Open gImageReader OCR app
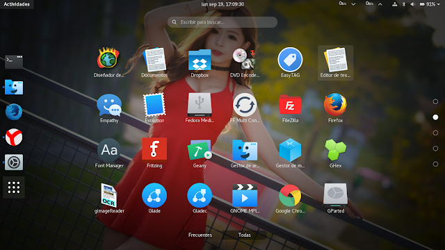 pos(109,195)
